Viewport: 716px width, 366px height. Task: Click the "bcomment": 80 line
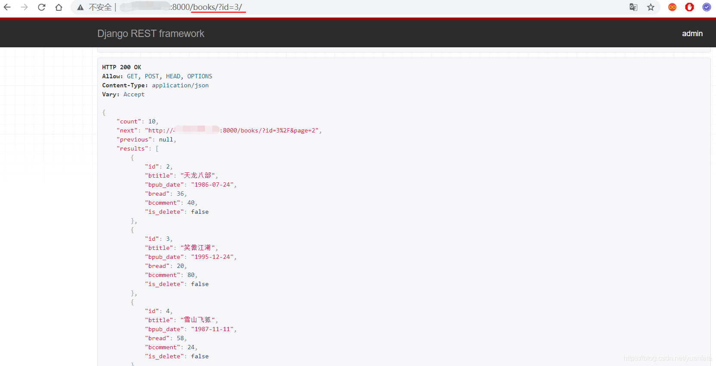(x=171, y=275)
